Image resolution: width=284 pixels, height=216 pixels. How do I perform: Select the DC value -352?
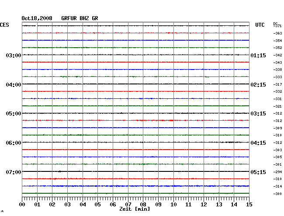(x=277, y=48)
